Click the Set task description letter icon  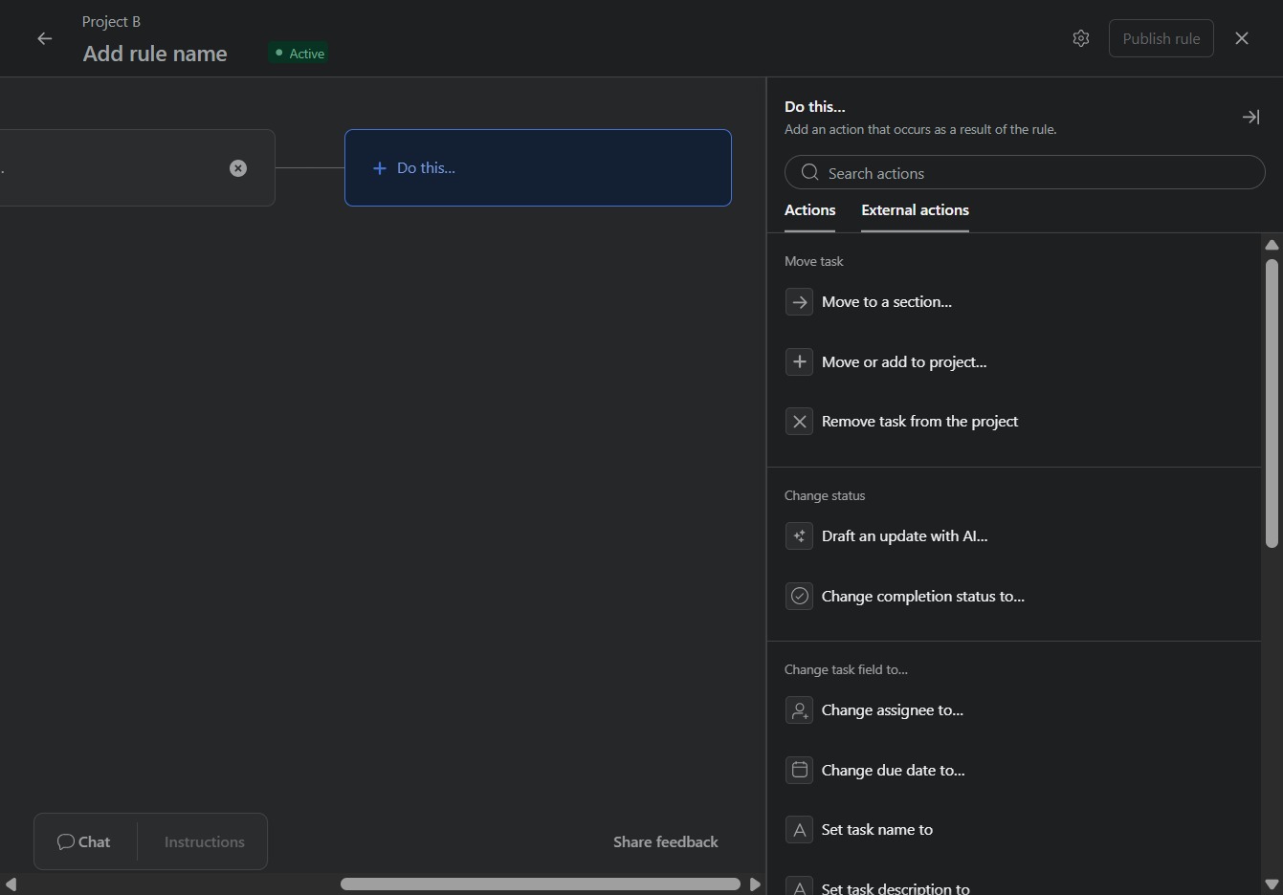coord(799,886)
